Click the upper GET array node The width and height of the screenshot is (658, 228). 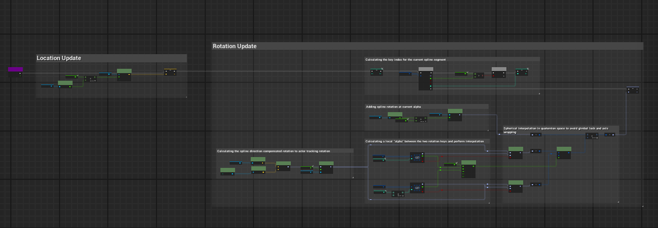(x=418, y=157)
